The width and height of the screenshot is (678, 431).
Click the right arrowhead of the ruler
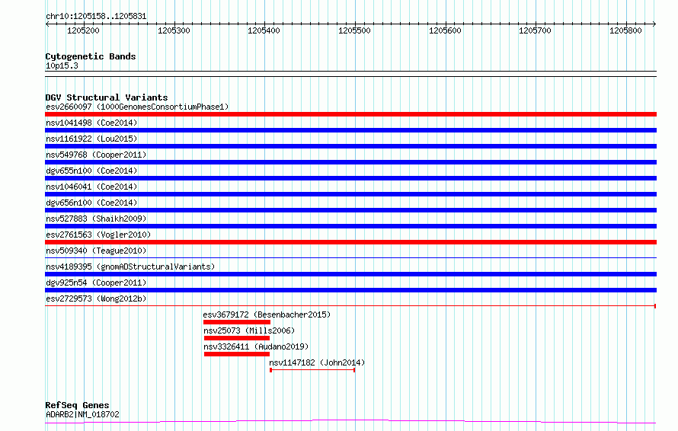tap(654, 24)
